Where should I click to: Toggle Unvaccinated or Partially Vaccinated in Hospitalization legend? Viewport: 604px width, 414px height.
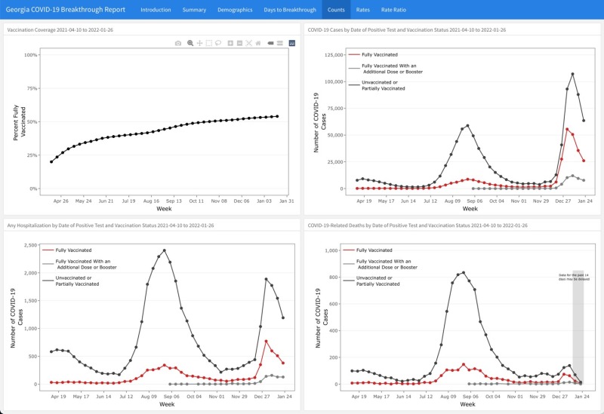(71, 281)
